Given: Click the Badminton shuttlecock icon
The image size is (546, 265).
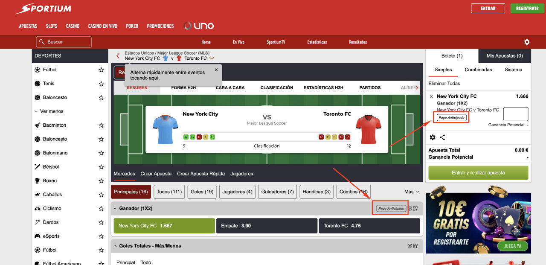Looking at the screenshot, I should tap(38, 125).
